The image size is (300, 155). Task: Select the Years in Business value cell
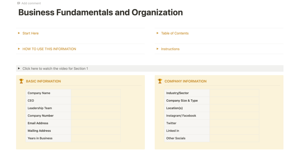click(96, 138)
